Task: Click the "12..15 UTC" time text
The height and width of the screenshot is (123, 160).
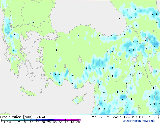Action: click(133, 117)
